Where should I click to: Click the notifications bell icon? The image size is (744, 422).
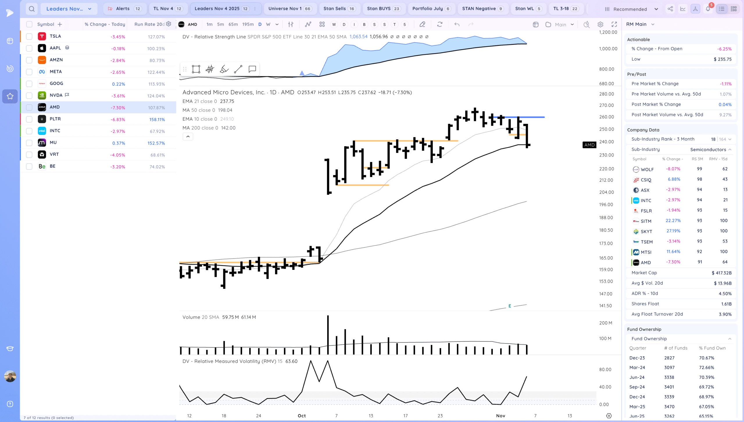(x=708, y=9)
